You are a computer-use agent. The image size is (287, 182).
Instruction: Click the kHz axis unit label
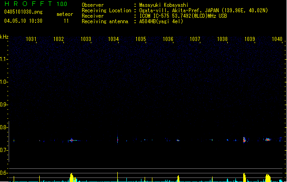[x=4, y=37]
